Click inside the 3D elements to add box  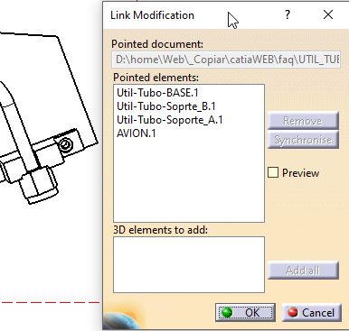click(189, 264)
